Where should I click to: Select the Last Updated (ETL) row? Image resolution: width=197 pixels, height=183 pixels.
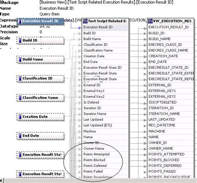[x=105, y=125]
